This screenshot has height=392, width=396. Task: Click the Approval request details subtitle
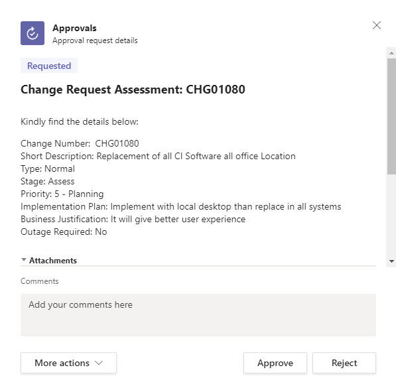95,40
